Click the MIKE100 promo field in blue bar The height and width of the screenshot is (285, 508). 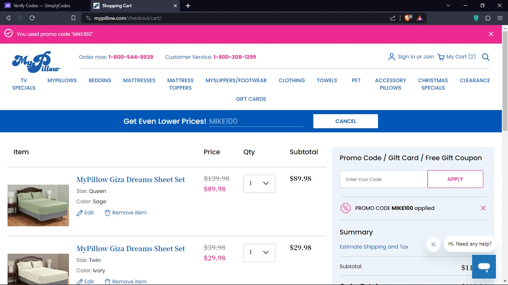tap(256, 121)
